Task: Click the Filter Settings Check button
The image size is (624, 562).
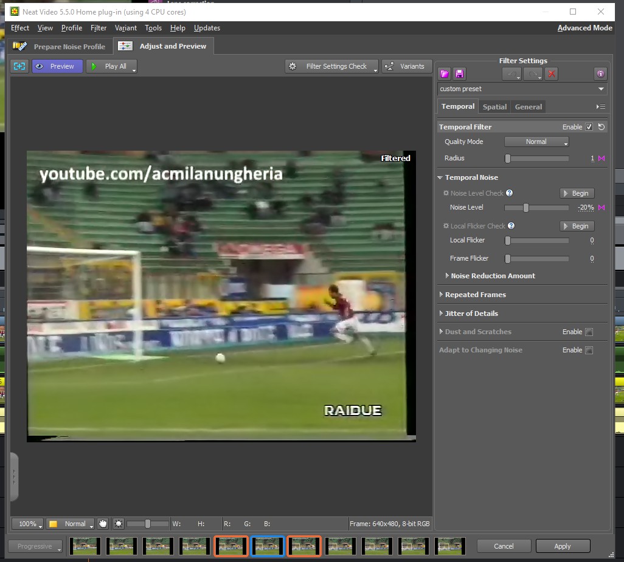Action: [331, 66]
